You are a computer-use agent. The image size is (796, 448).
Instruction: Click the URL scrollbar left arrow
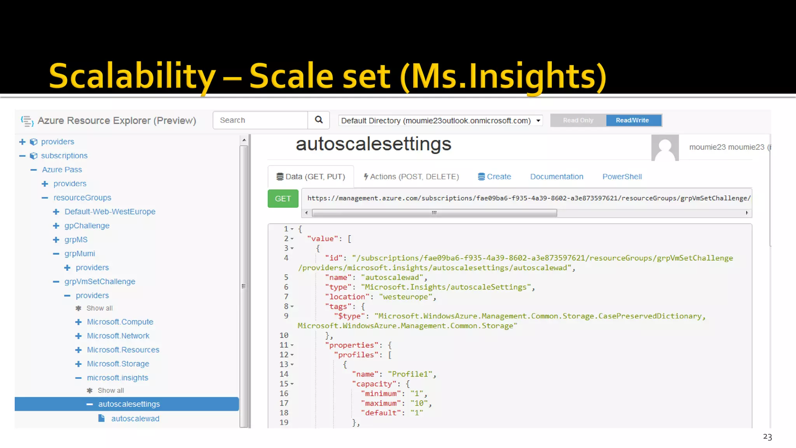[x=306, y=213]
